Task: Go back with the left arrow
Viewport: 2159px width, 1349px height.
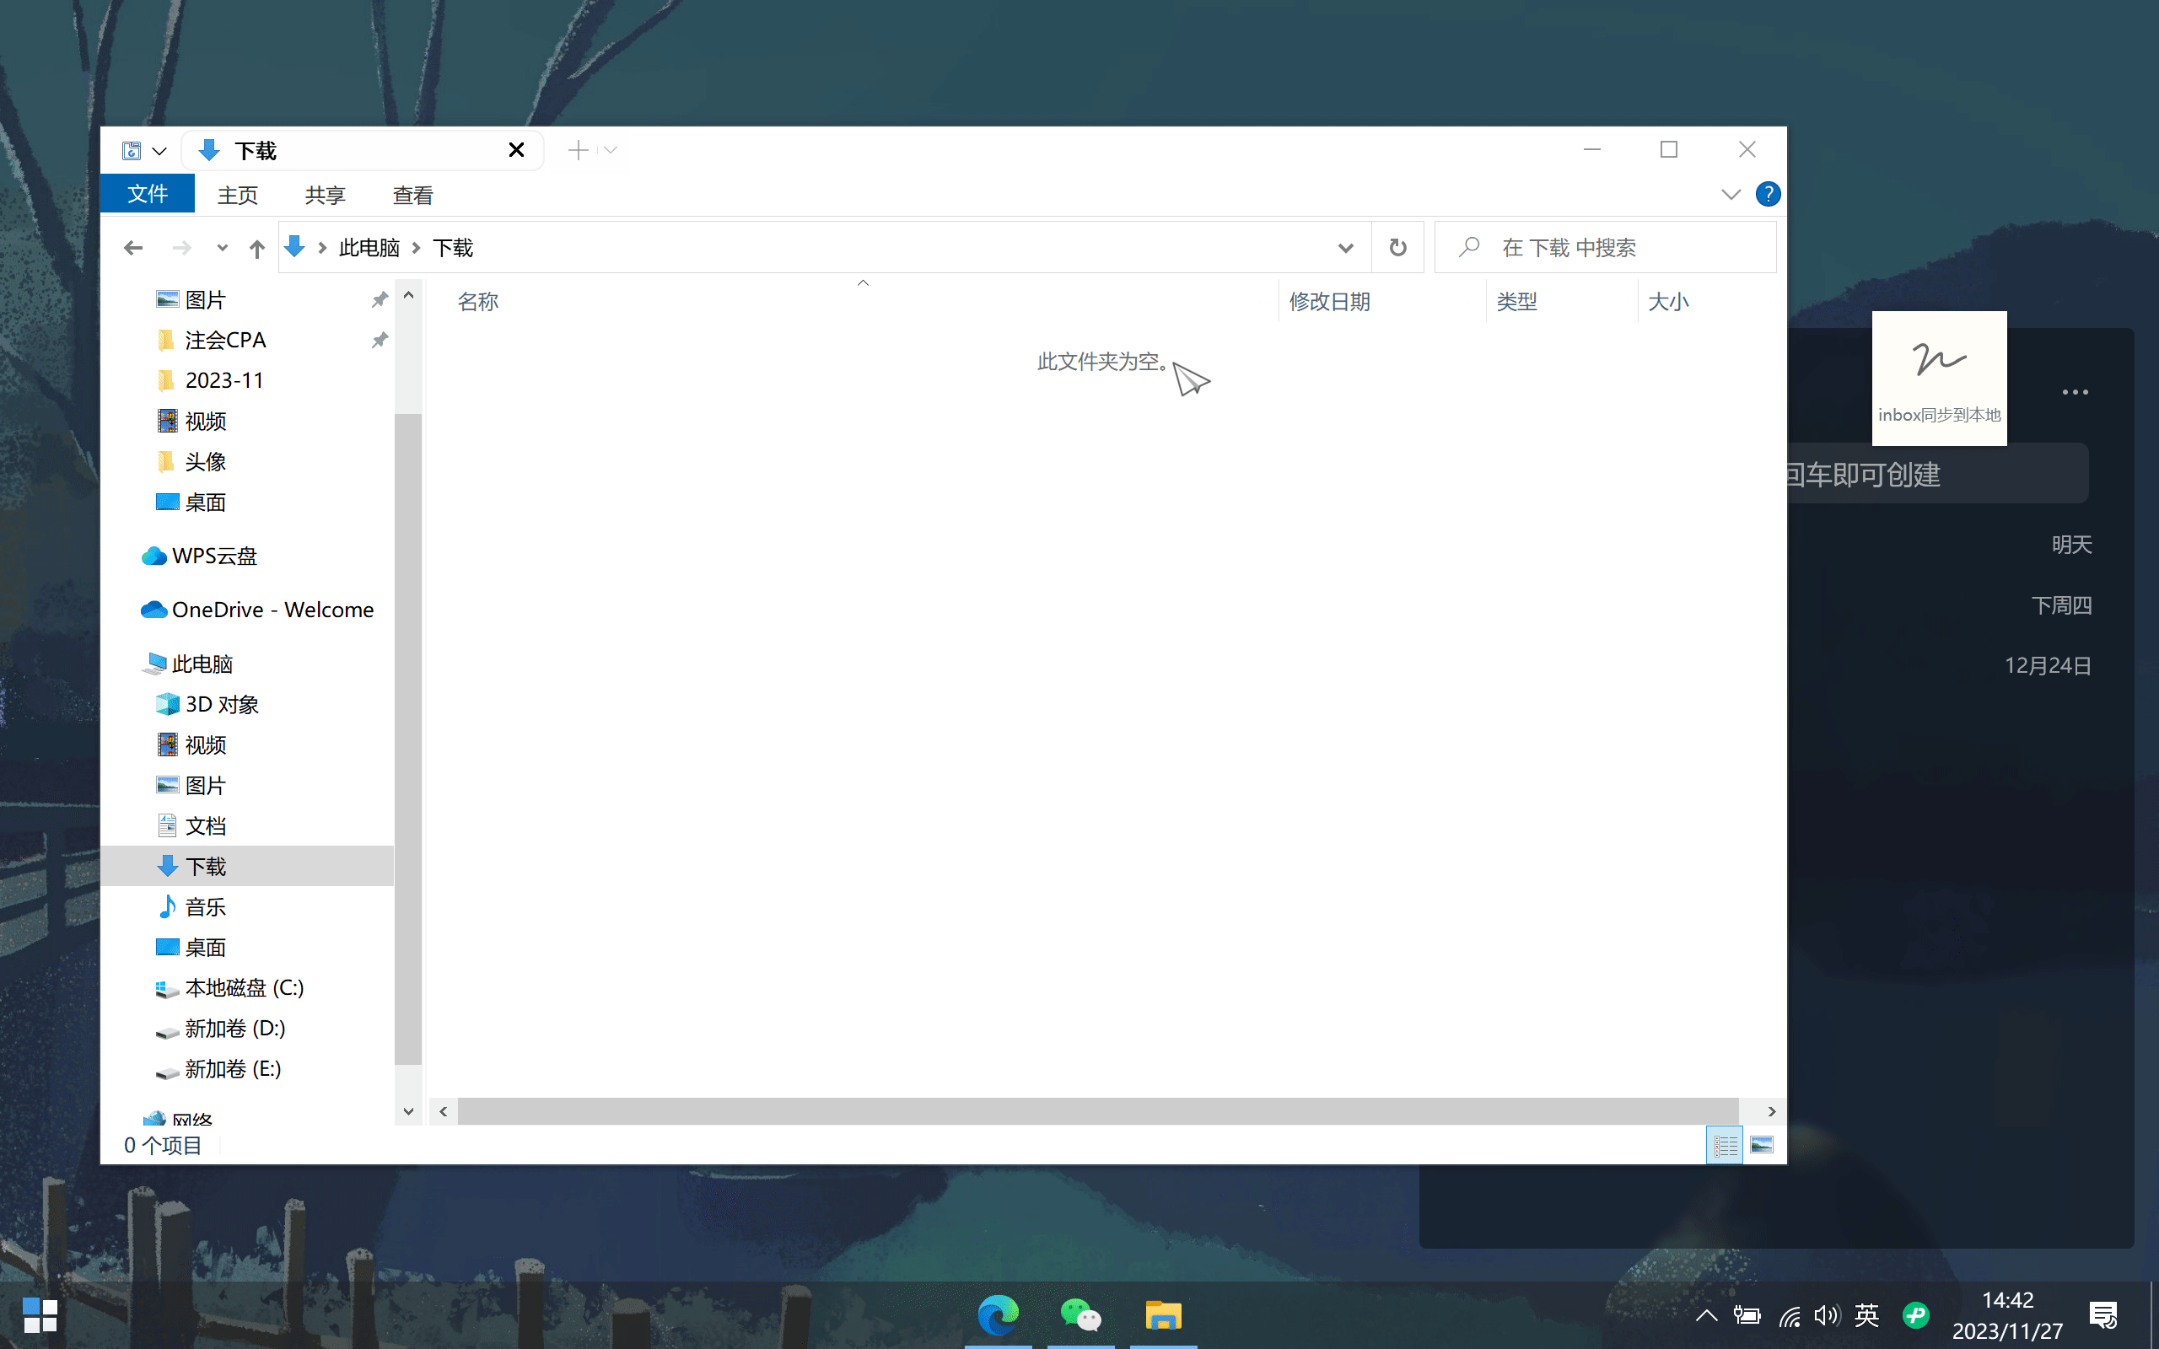Action: pos(133,248)
